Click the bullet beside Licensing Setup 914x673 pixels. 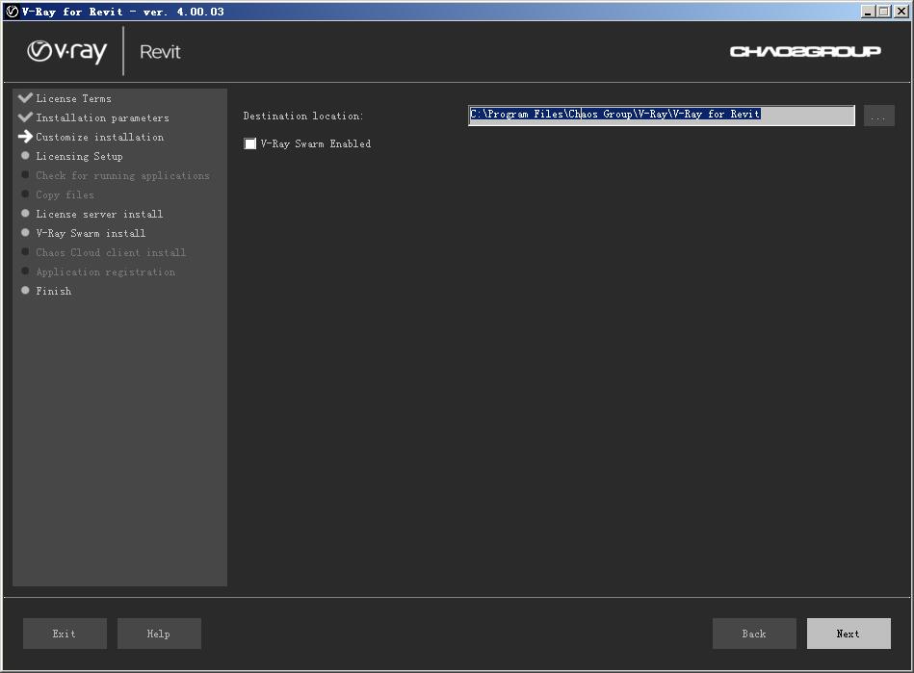coord(25,156)
